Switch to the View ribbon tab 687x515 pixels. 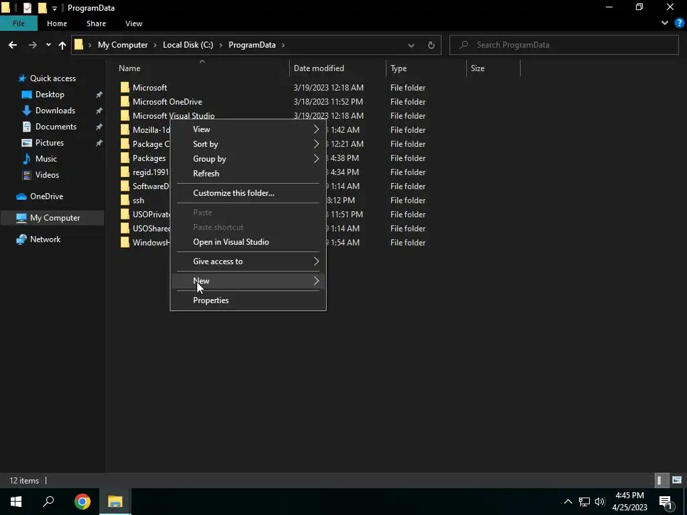[x=134, y=23]
